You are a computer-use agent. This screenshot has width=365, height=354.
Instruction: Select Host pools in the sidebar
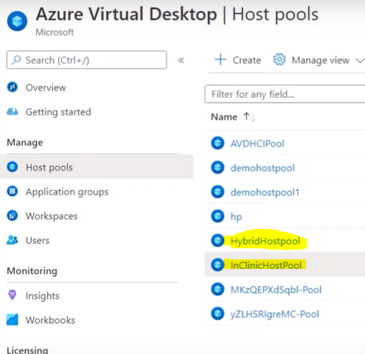click(97, 167)
